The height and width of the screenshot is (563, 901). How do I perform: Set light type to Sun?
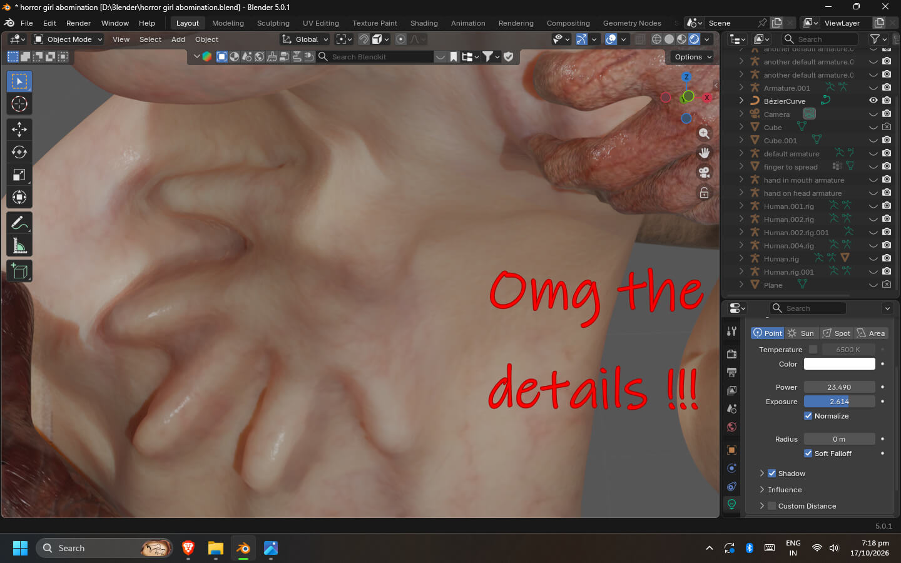tap(802, 333)
